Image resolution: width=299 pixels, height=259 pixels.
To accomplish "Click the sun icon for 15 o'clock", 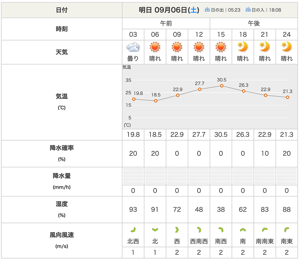I will (221, 47).
